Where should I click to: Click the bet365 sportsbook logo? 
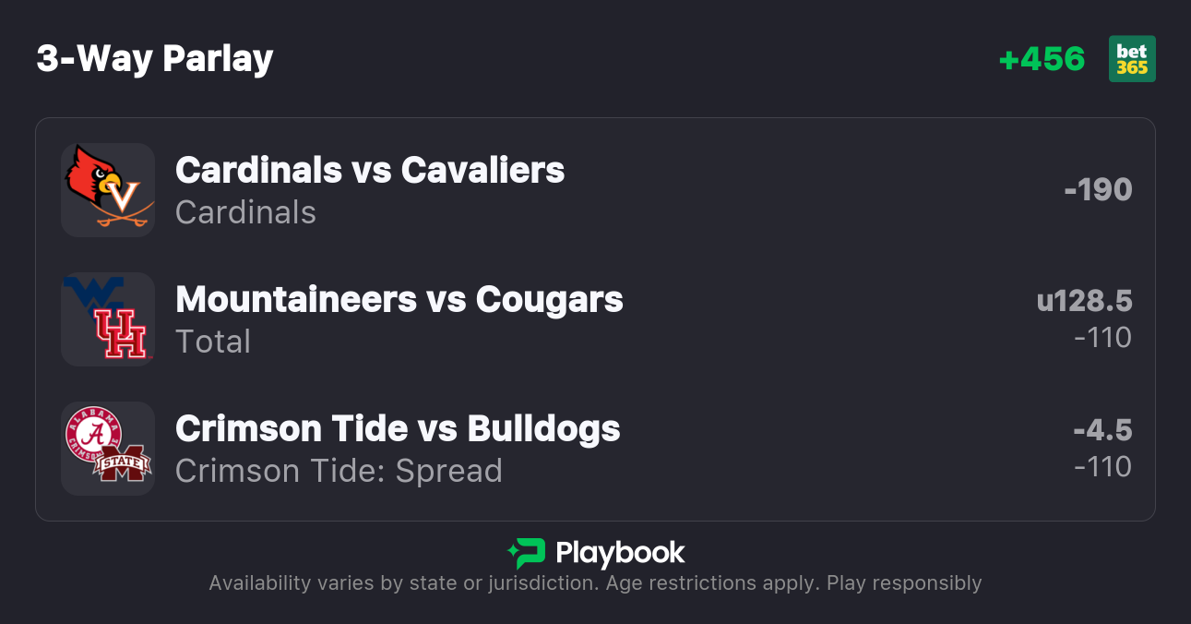1132,59
